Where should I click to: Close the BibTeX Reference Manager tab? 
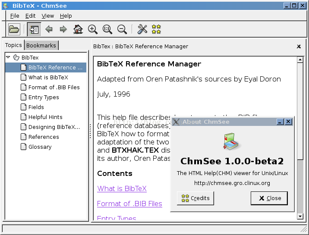click(299, 47)
